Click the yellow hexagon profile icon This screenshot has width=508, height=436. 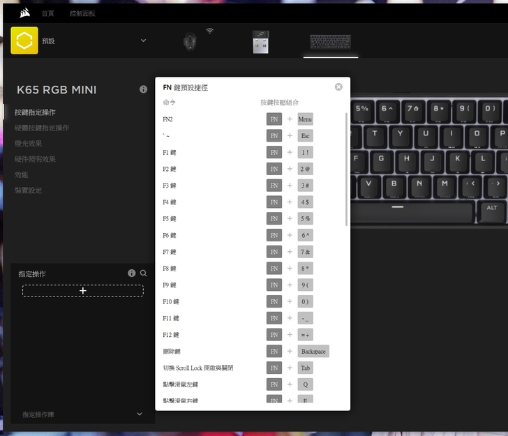pos(24,40)
